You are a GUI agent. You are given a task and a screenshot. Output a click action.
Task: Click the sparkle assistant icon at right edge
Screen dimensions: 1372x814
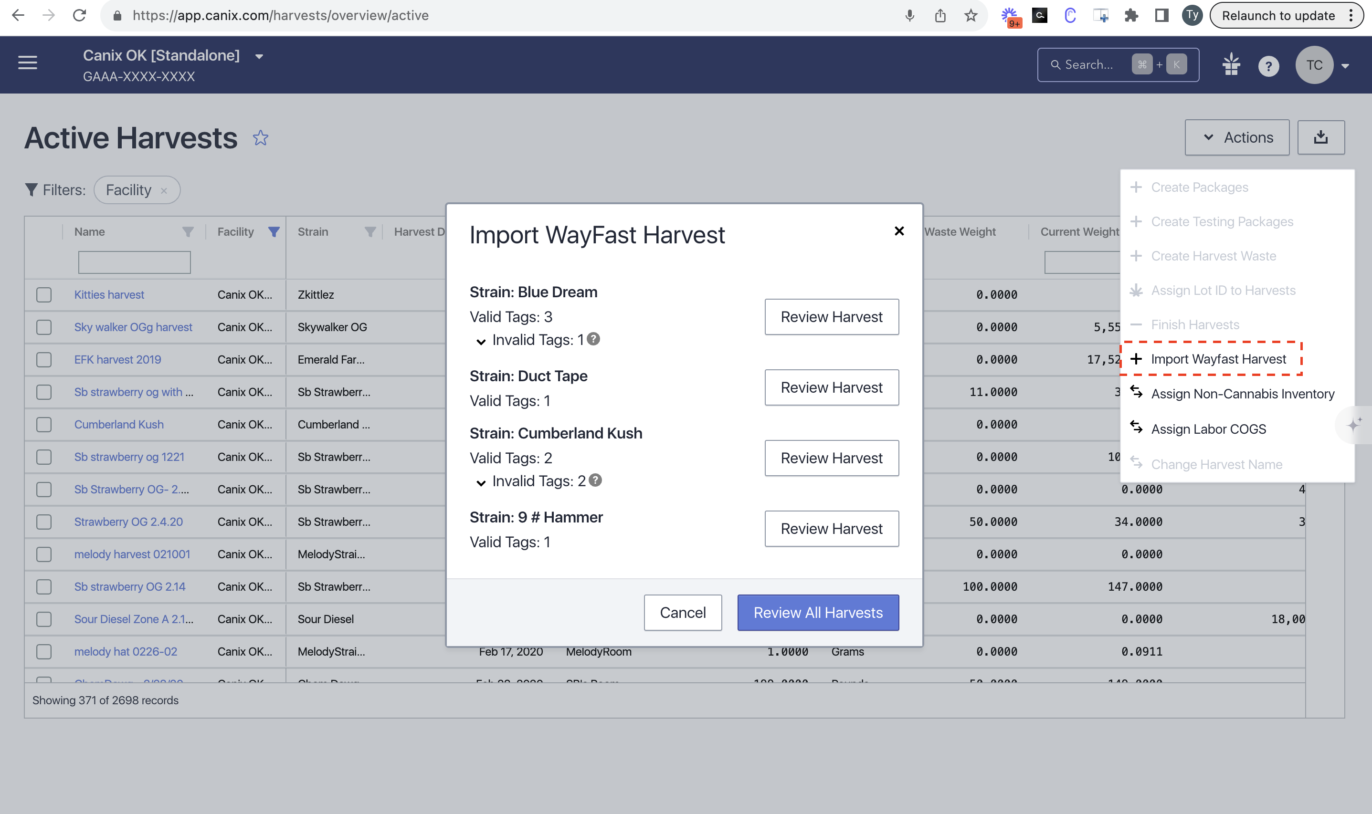pyautogui.click(x=1354, y=425)
